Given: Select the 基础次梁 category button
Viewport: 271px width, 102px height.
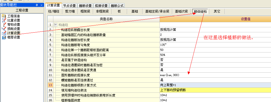Looking at the screenshot, I should point(181,12).
